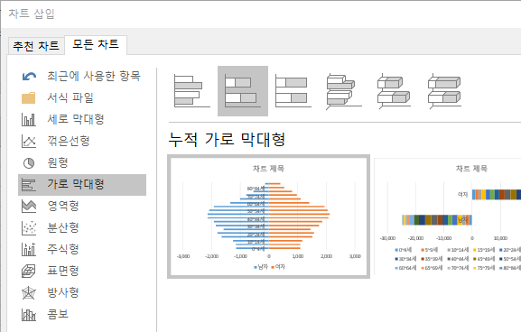Select the 가로 막대형 chart type
Image resolution: width=521 pixels, height=332 pixels.
(82, 185)
